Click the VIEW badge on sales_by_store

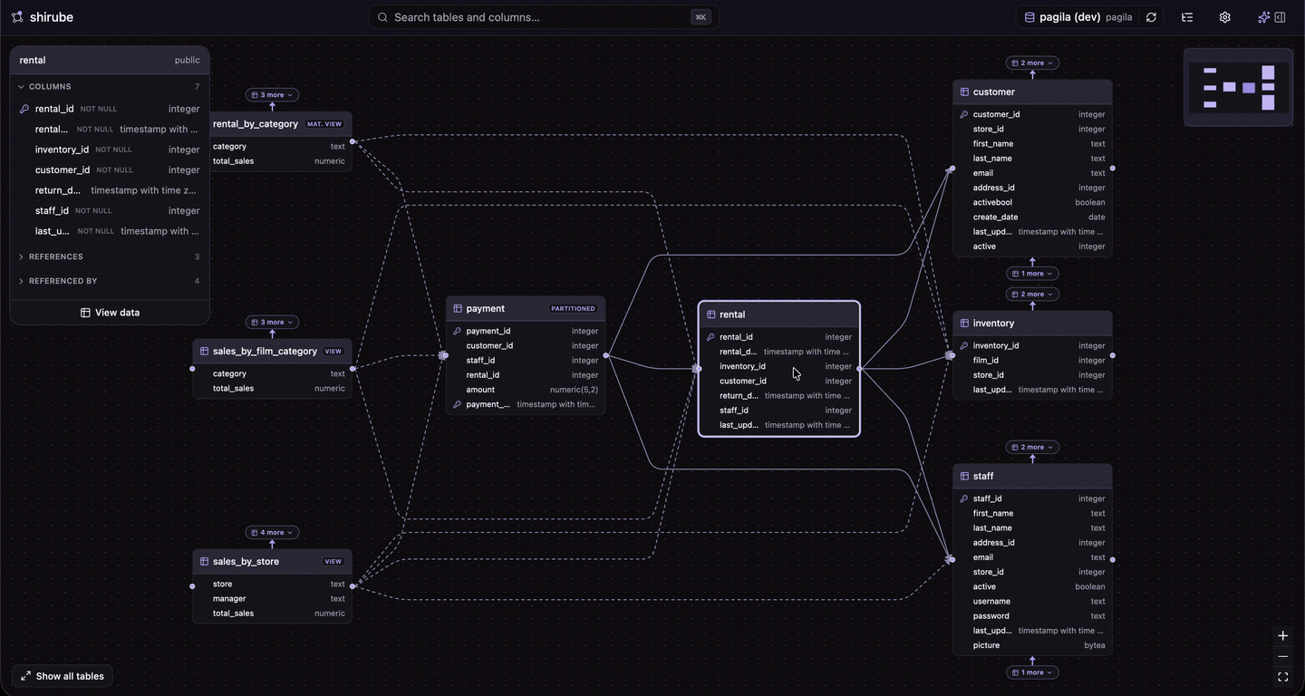click(x=333, y=561)
